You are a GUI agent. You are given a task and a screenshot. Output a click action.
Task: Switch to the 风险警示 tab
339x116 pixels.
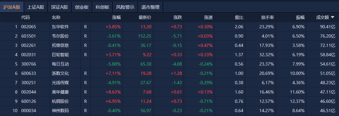(x=125, y=7)
